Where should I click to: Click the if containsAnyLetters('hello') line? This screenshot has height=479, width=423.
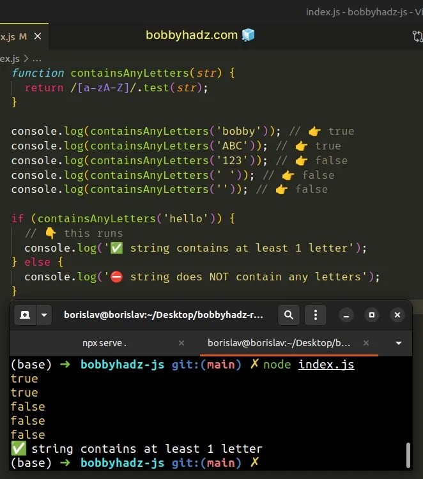(x=123, y=218)
